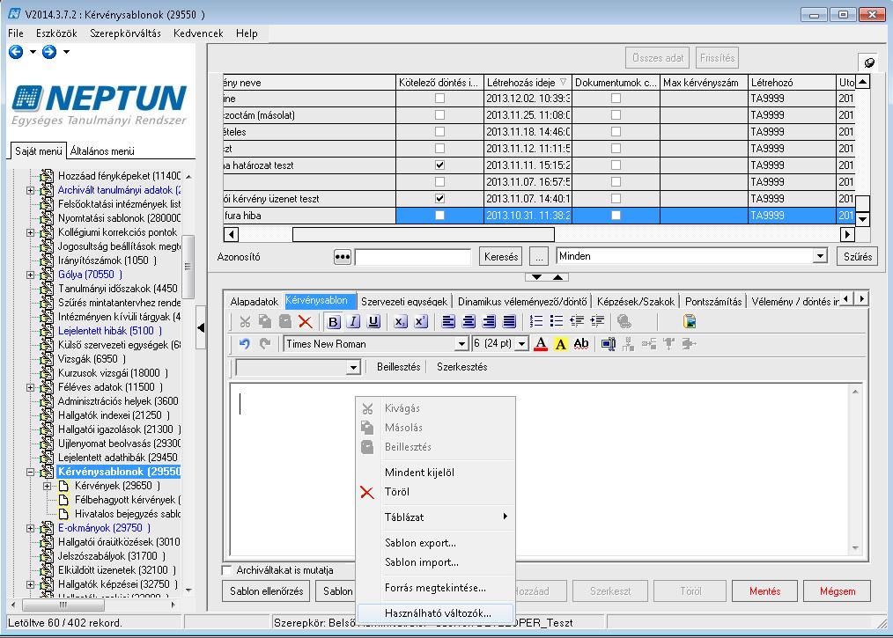
Task: Switch to the Szervezeti egységek tab
Action: [403, 301]
